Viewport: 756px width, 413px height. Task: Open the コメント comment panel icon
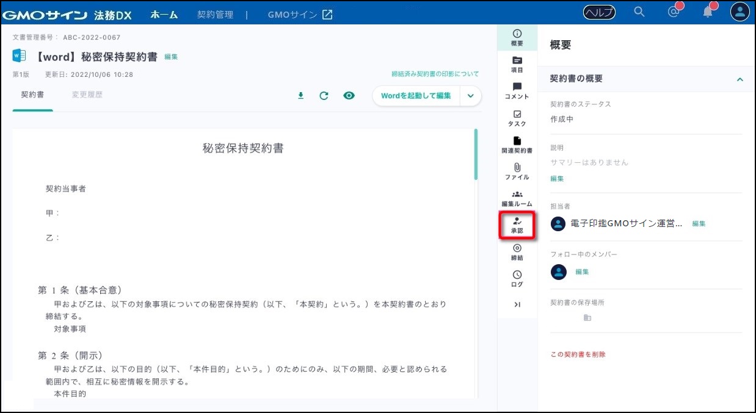517,91
